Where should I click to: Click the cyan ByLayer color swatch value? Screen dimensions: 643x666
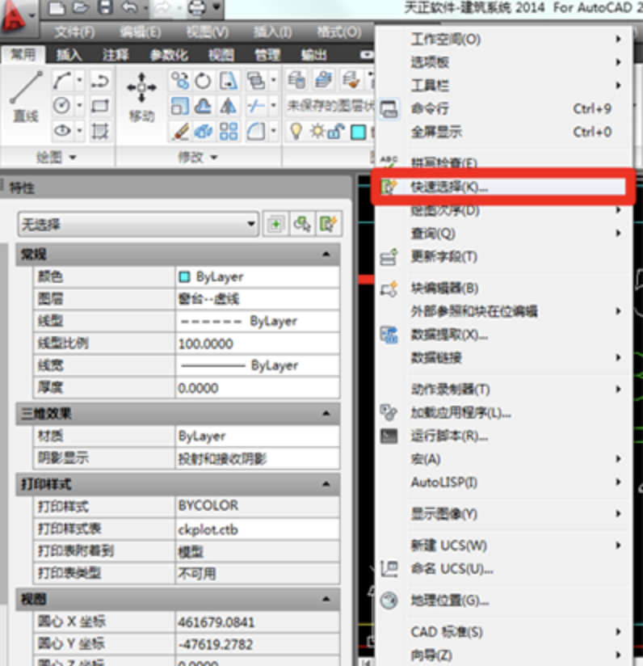[x=184, y=277]
